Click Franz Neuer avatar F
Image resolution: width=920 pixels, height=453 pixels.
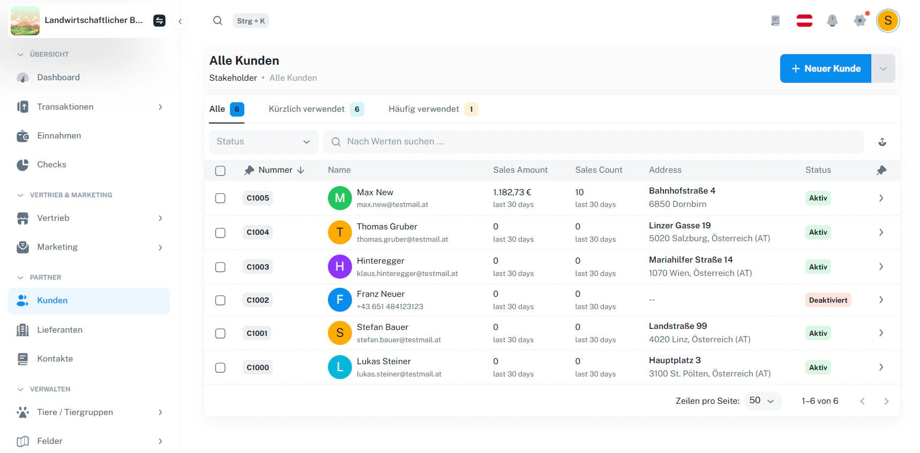pyautogui.click(x=340, y=300)
